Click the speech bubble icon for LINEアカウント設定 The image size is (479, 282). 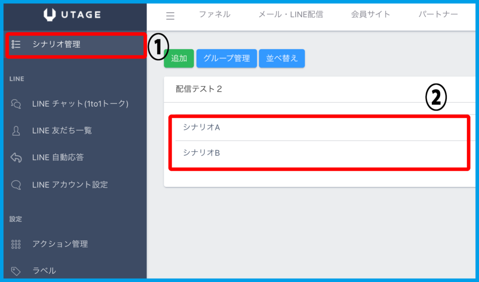pyautogui.click(x=16, y=185)
